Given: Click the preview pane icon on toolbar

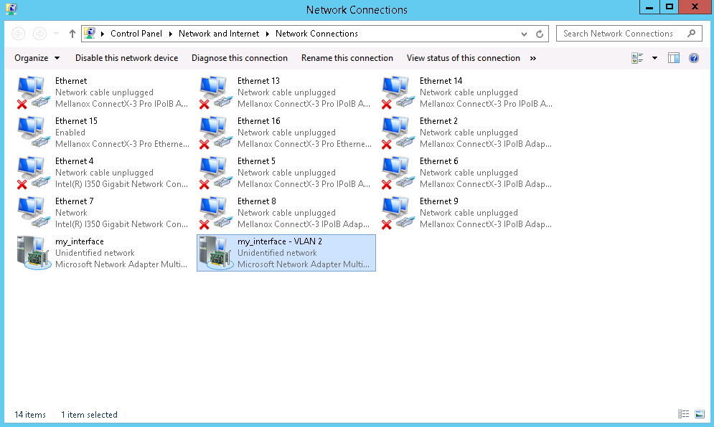Looking at the screenshot, I should 673,58.
